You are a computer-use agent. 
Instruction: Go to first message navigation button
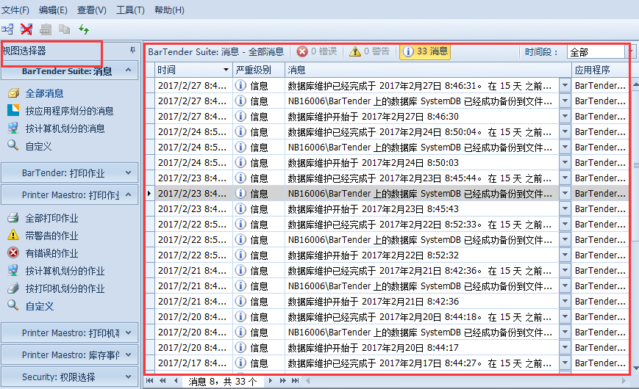pyautogui.click(x=149, y=381)
